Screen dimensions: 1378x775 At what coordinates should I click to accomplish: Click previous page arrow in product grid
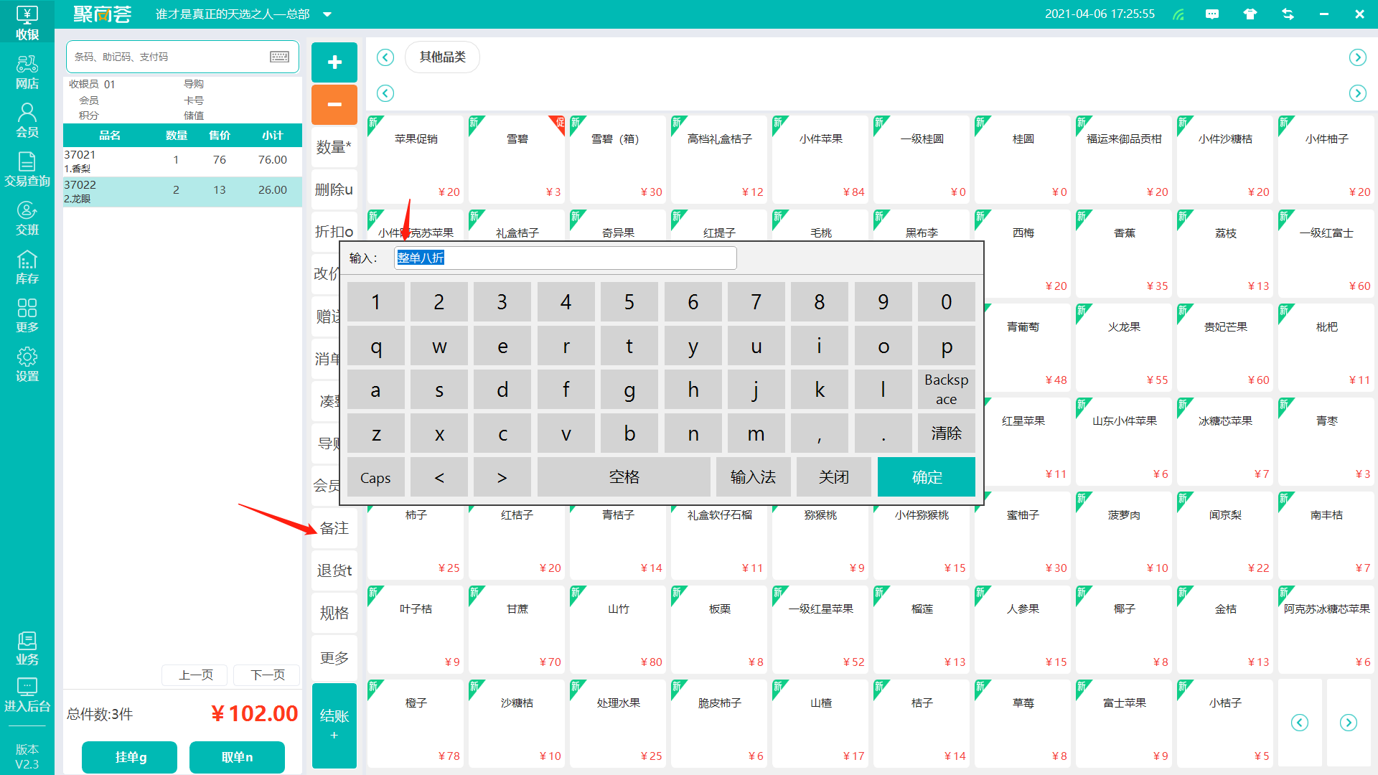click(1300, 723)
